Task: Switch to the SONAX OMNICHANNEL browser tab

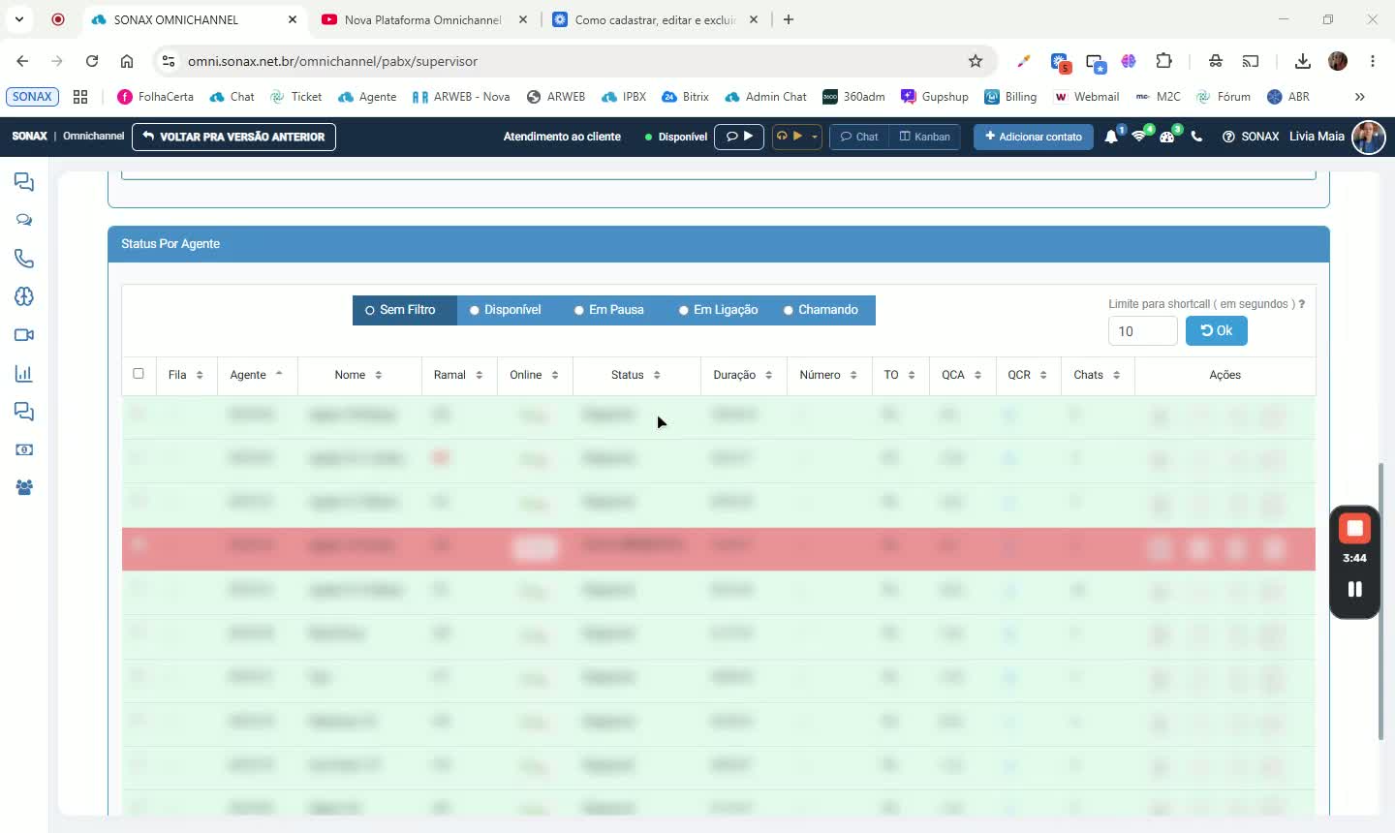Action: point(194,19)
